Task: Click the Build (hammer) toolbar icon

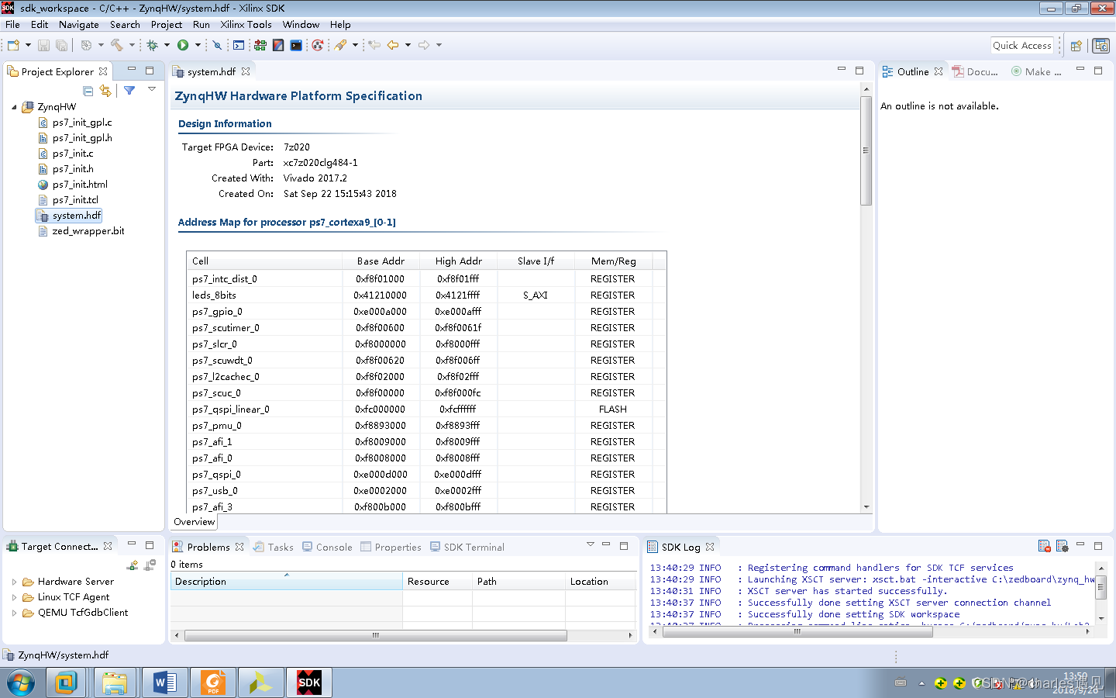Action: 117,45
